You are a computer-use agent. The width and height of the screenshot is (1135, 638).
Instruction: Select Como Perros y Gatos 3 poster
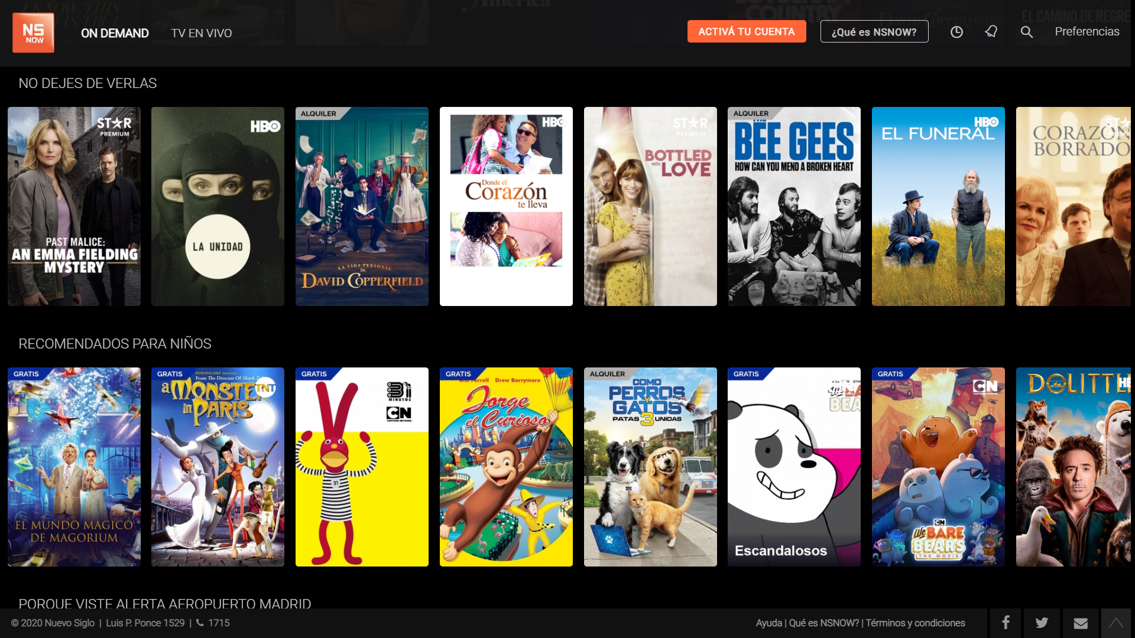(x=650, y=467)
